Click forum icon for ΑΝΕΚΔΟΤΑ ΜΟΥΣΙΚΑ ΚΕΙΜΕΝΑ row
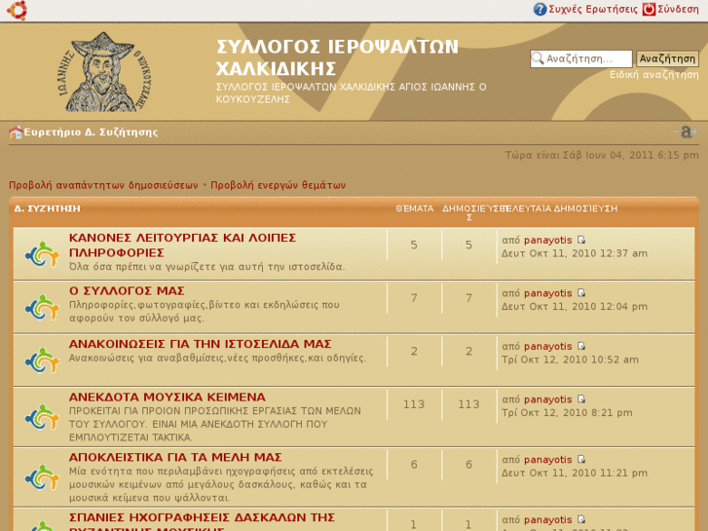The height and width of the screenshot is (531, 708). click(42, 417)
